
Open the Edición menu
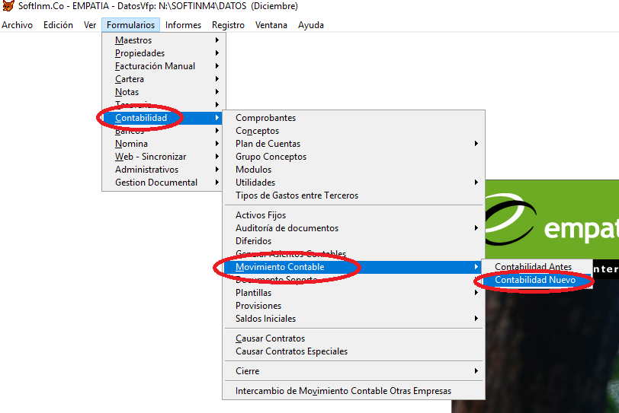[x=58, y=25]
